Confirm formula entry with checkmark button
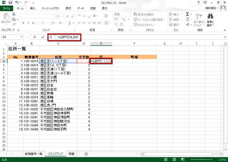228x162 pixels. click(43, 37)
